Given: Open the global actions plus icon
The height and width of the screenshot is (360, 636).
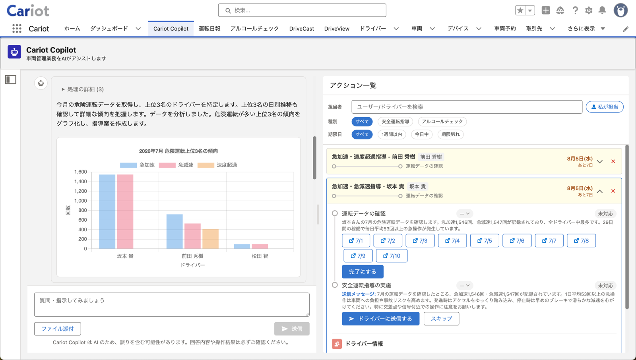Looking at the screenshot, I should (x=546, y=10).
